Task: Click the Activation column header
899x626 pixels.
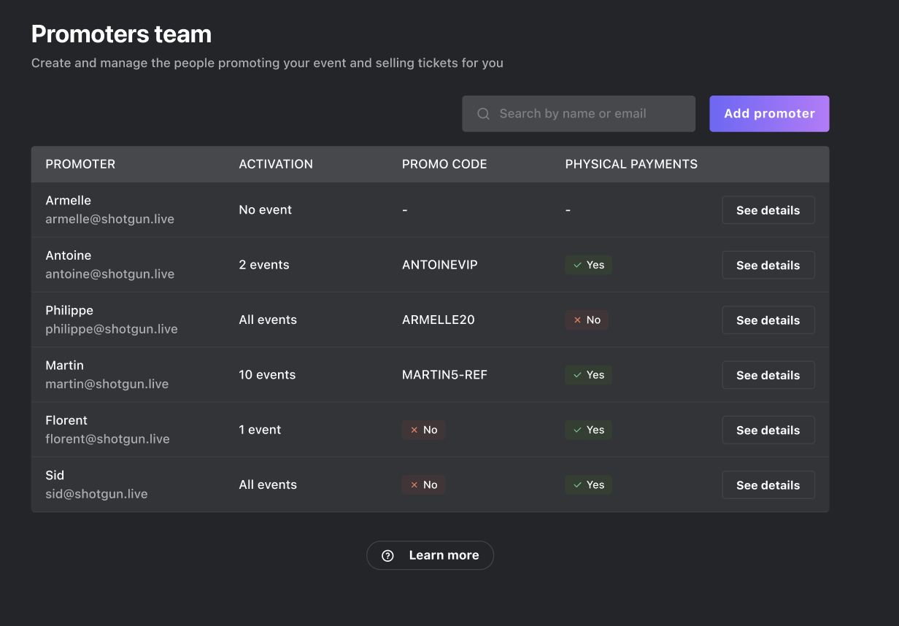Action: [x=276, y=164]
